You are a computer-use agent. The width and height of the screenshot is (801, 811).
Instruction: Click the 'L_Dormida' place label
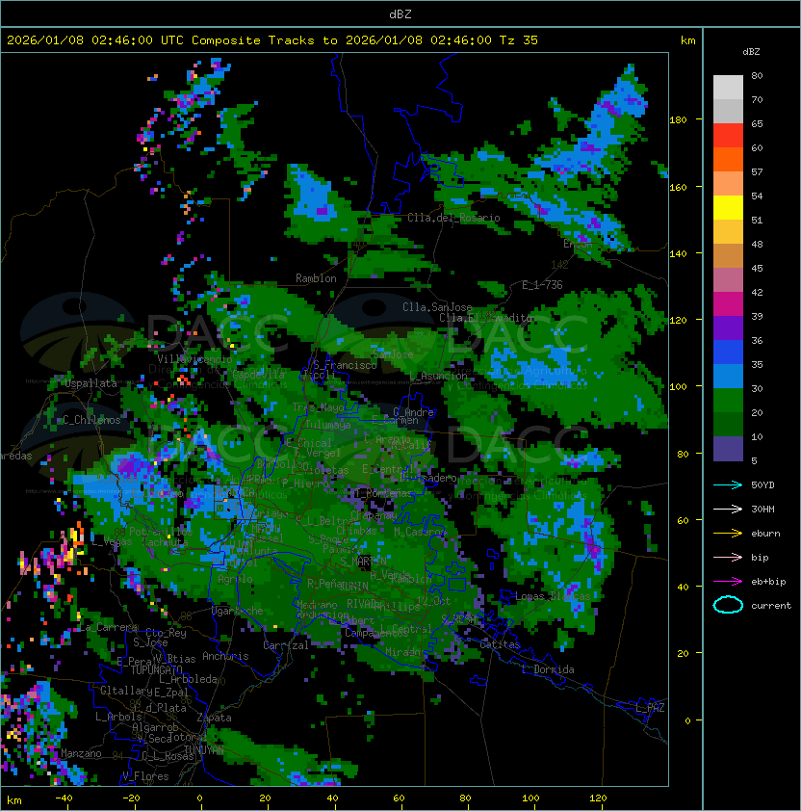548,669
